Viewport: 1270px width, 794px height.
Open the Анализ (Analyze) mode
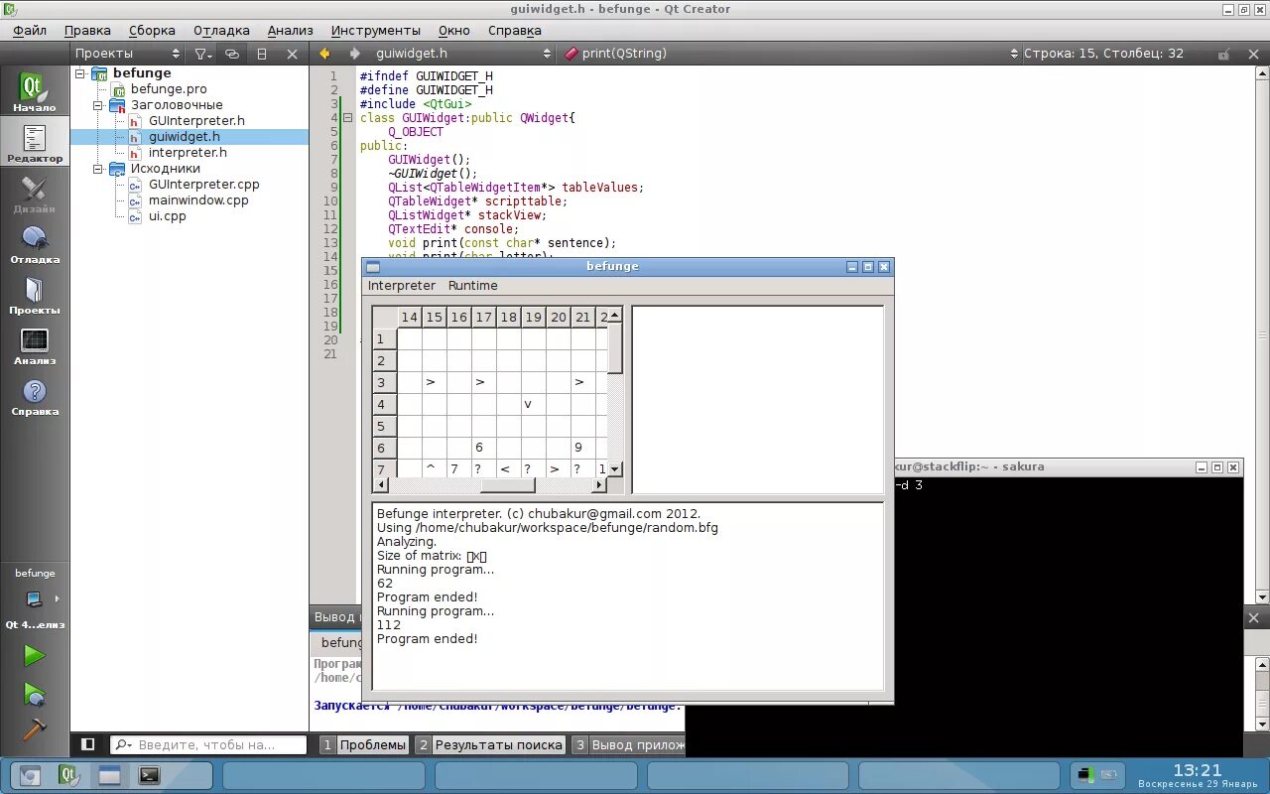(35, 344)
